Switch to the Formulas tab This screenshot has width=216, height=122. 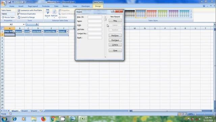[46, 6]
